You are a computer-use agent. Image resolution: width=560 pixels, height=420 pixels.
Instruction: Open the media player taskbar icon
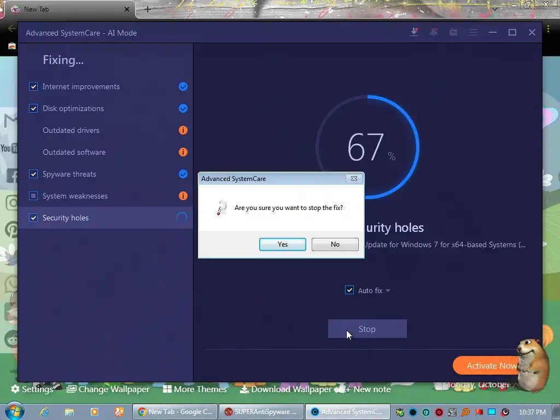pyautogui.click(x=94, y=412)
